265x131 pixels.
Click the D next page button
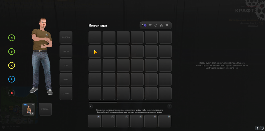coord(170,106)
